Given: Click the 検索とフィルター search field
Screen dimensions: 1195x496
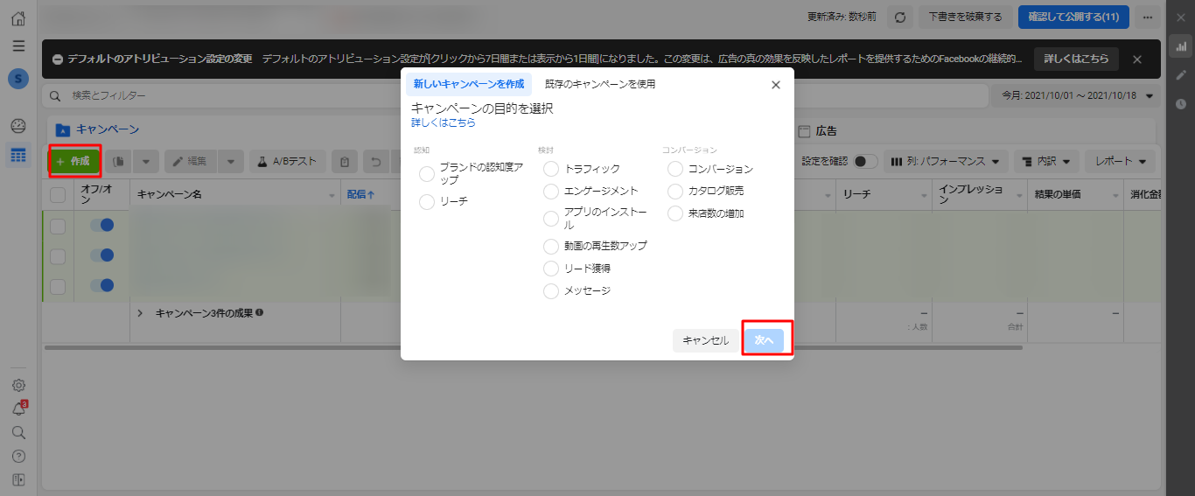Looking at the screenshot, I should (x=514, y=95).
